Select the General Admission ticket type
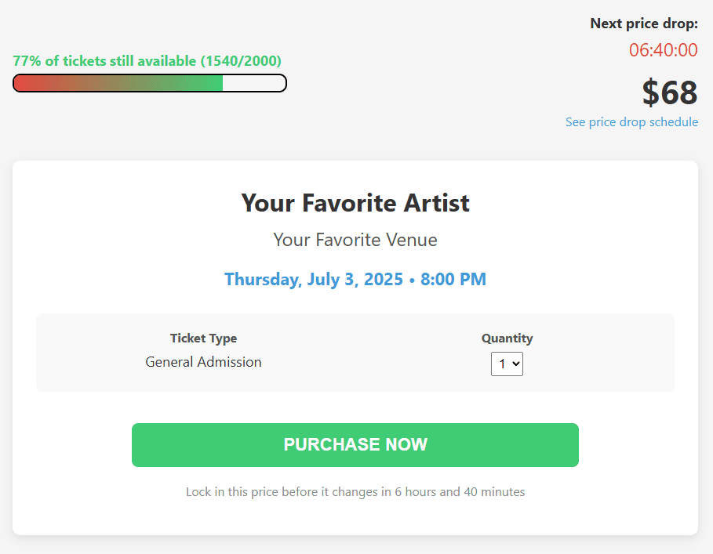Viewport: 713px width, 554px height. click(x=203, y=362)
